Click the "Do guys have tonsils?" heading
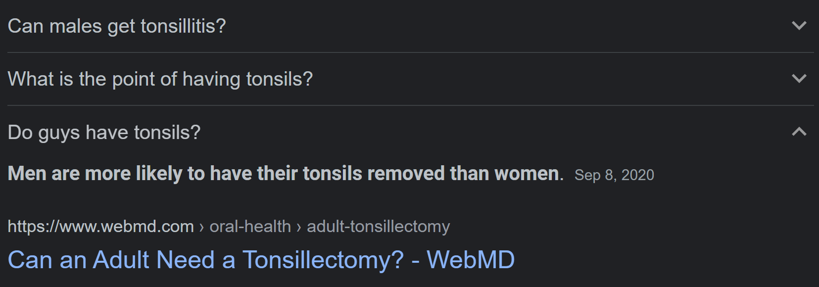819x287 pixels. click(104, 133)
